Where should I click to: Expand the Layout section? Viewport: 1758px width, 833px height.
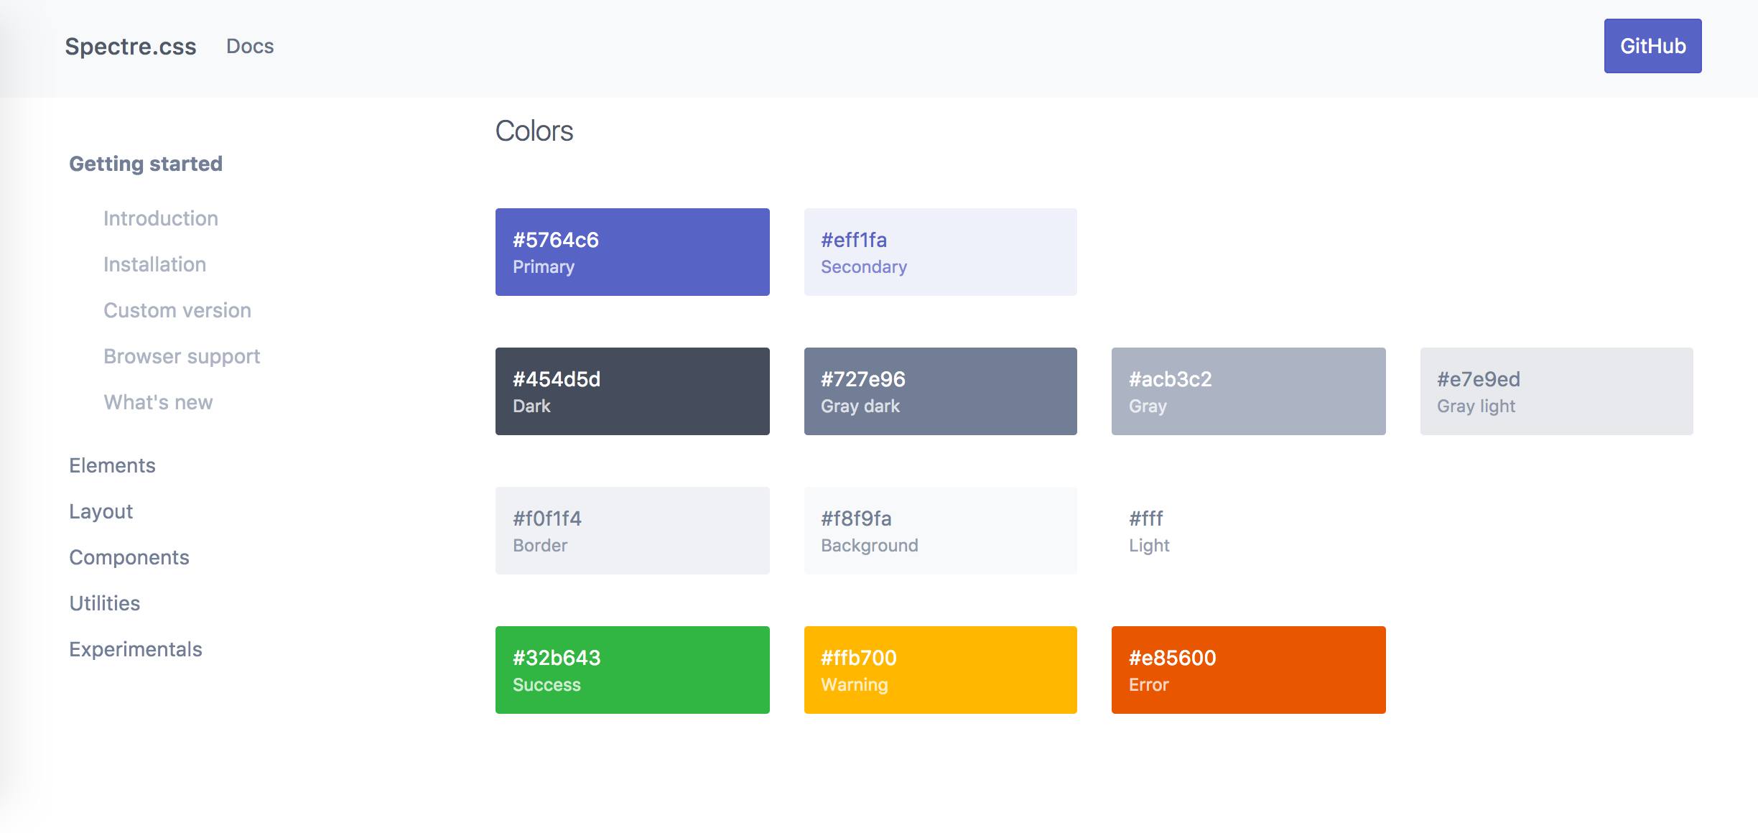[101, 511]
